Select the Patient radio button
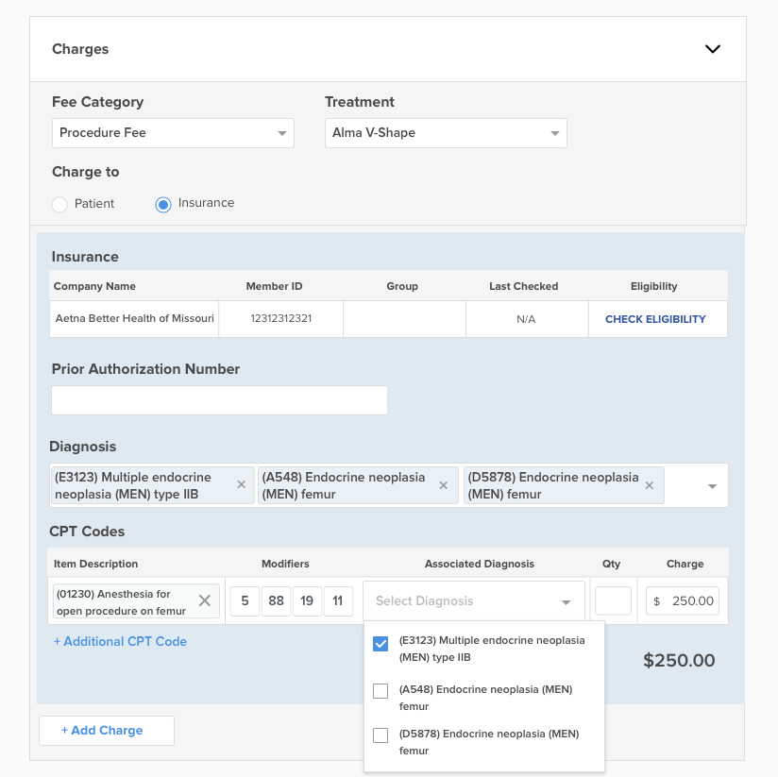This screenshot has width=778, height=777. [x=59, y=204]
